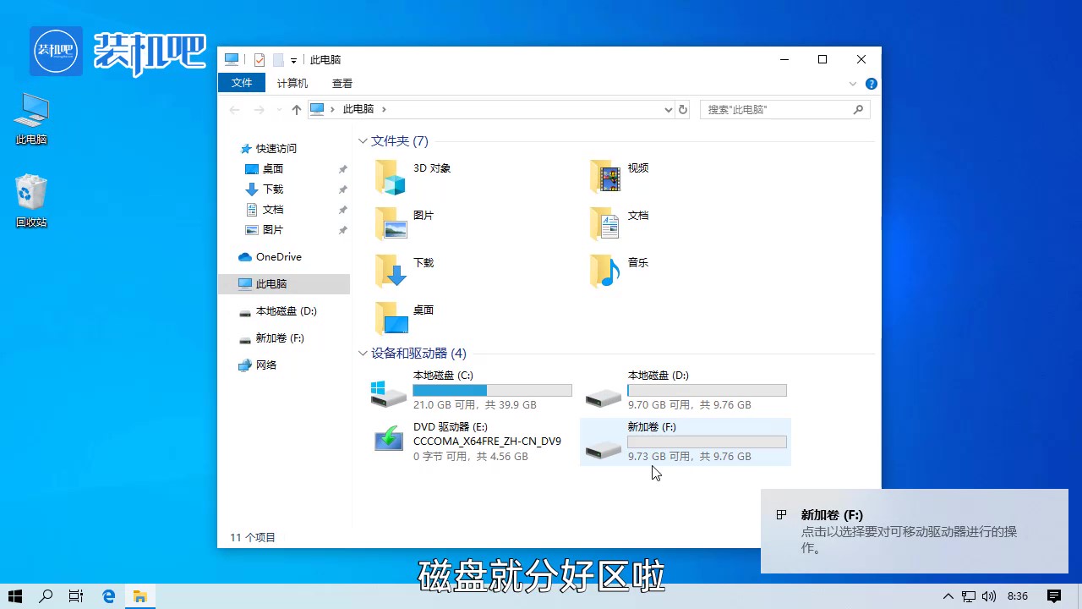Open Windows search from the taskbar
The width and height of the screenshot is (1082, 609).
[45, 595]
